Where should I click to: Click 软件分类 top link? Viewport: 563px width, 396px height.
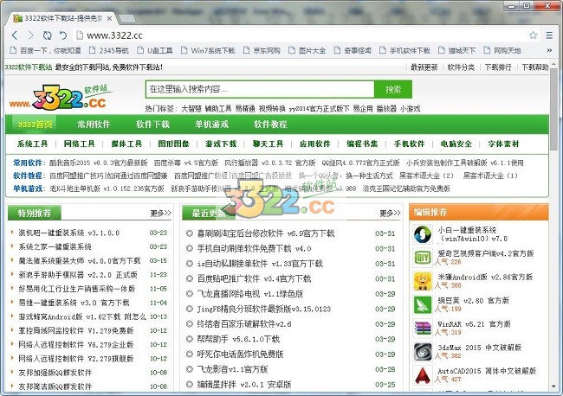point(461,67)
